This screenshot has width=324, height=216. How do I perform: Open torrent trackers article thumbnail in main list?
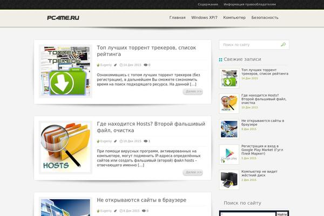(x=65, y=71)
